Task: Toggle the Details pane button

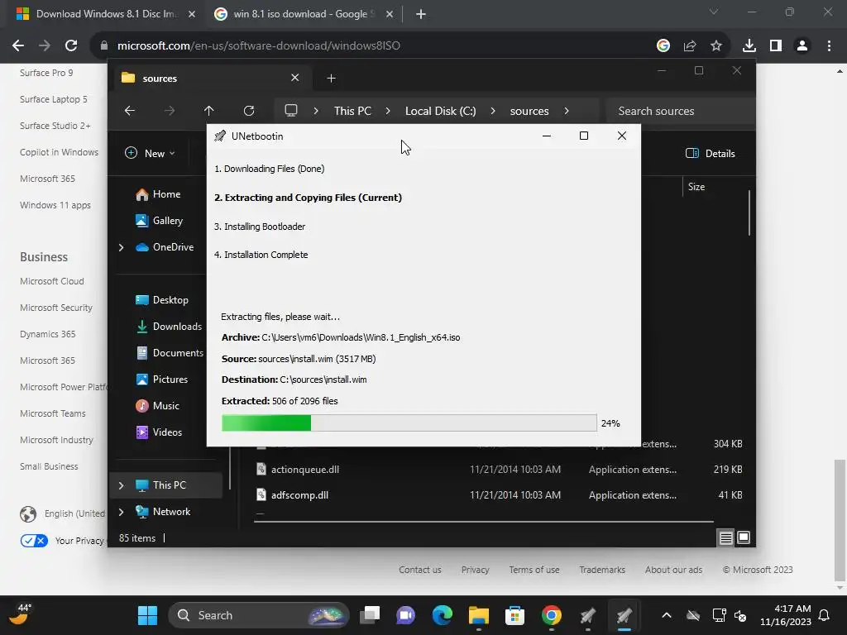Action: (x=711, y=153)
